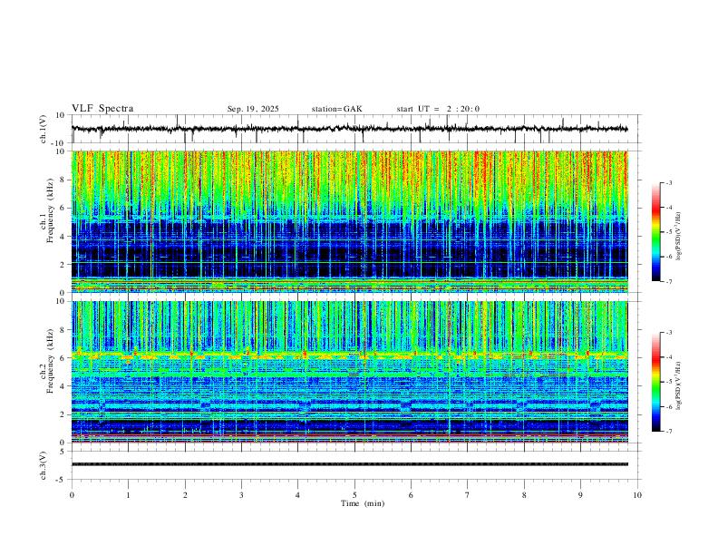
Task: Click the "-4" label on ch.2 colorbar
Action: tap(668, 357)
